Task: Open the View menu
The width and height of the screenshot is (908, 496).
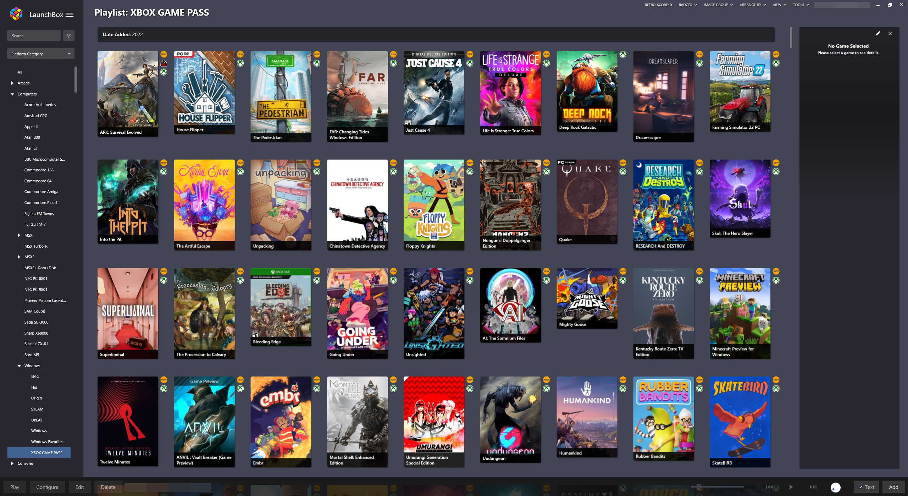Action: click(x=779, y=5)
